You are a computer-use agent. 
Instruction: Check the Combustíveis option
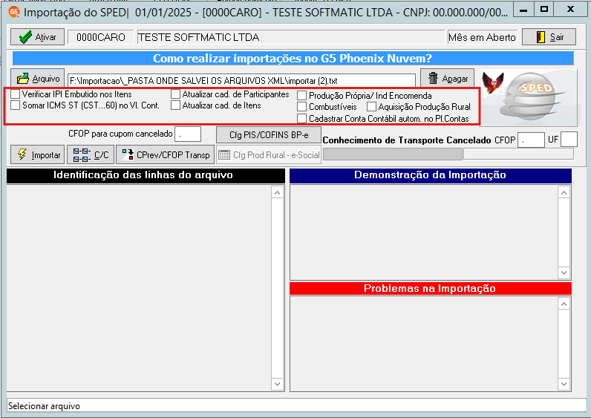(x=301, y=107)
